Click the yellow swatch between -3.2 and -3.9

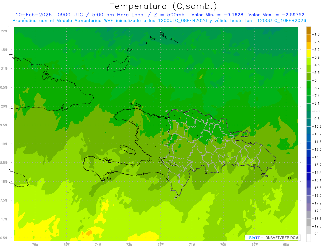(x=308, y=54)
